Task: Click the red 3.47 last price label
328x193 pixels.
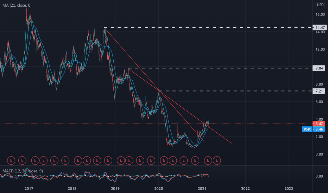Action: click(x=318, y=124)
